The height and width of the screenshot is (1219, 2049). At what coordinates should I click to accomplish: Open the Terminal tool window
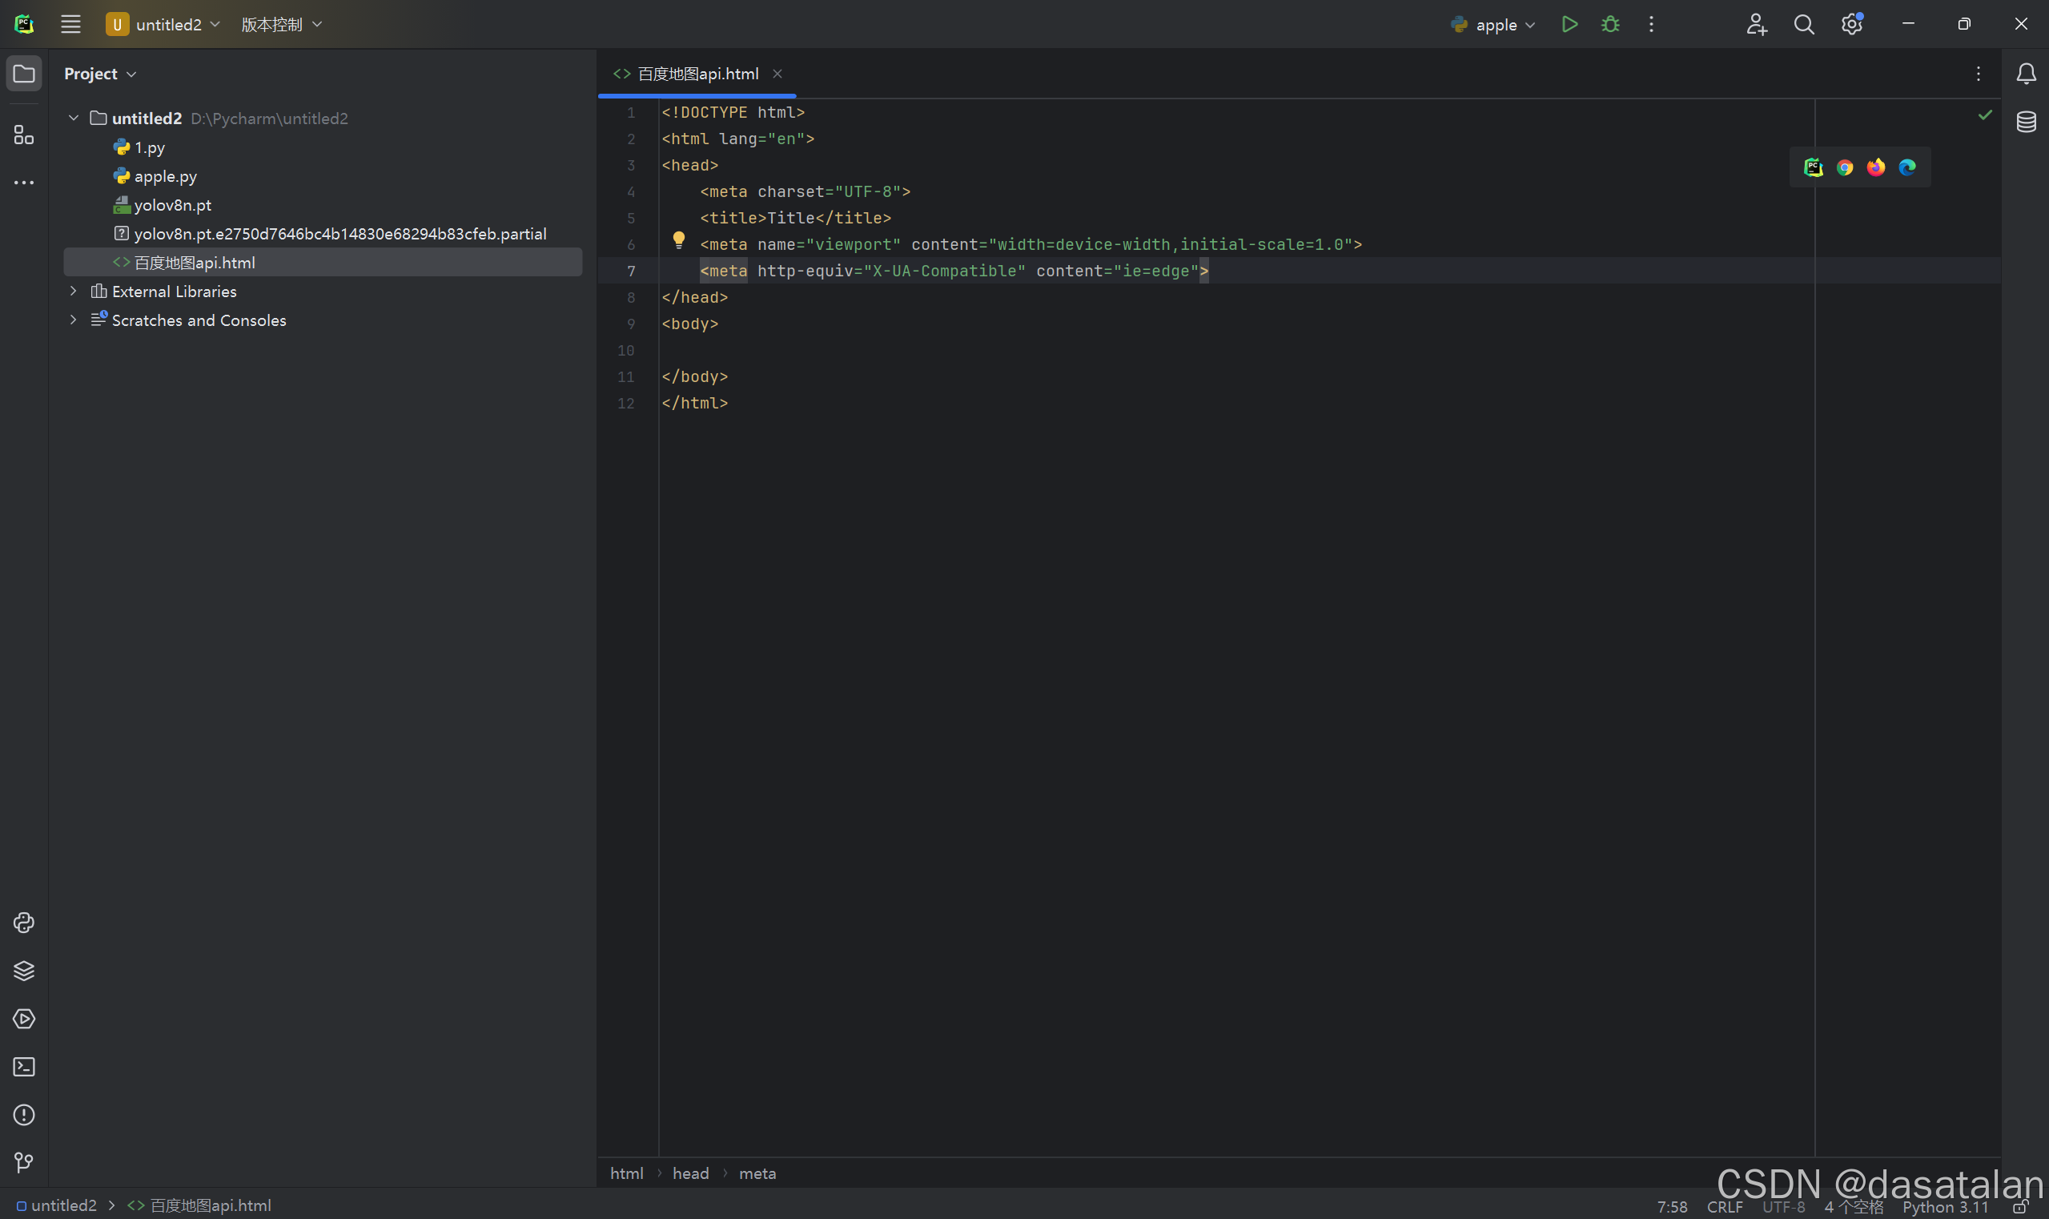24,1067
